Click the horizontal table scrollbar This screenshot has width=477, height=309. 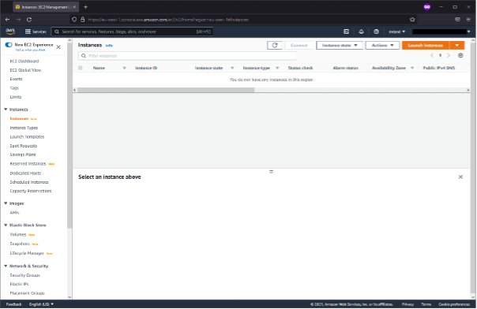[166, 90]
